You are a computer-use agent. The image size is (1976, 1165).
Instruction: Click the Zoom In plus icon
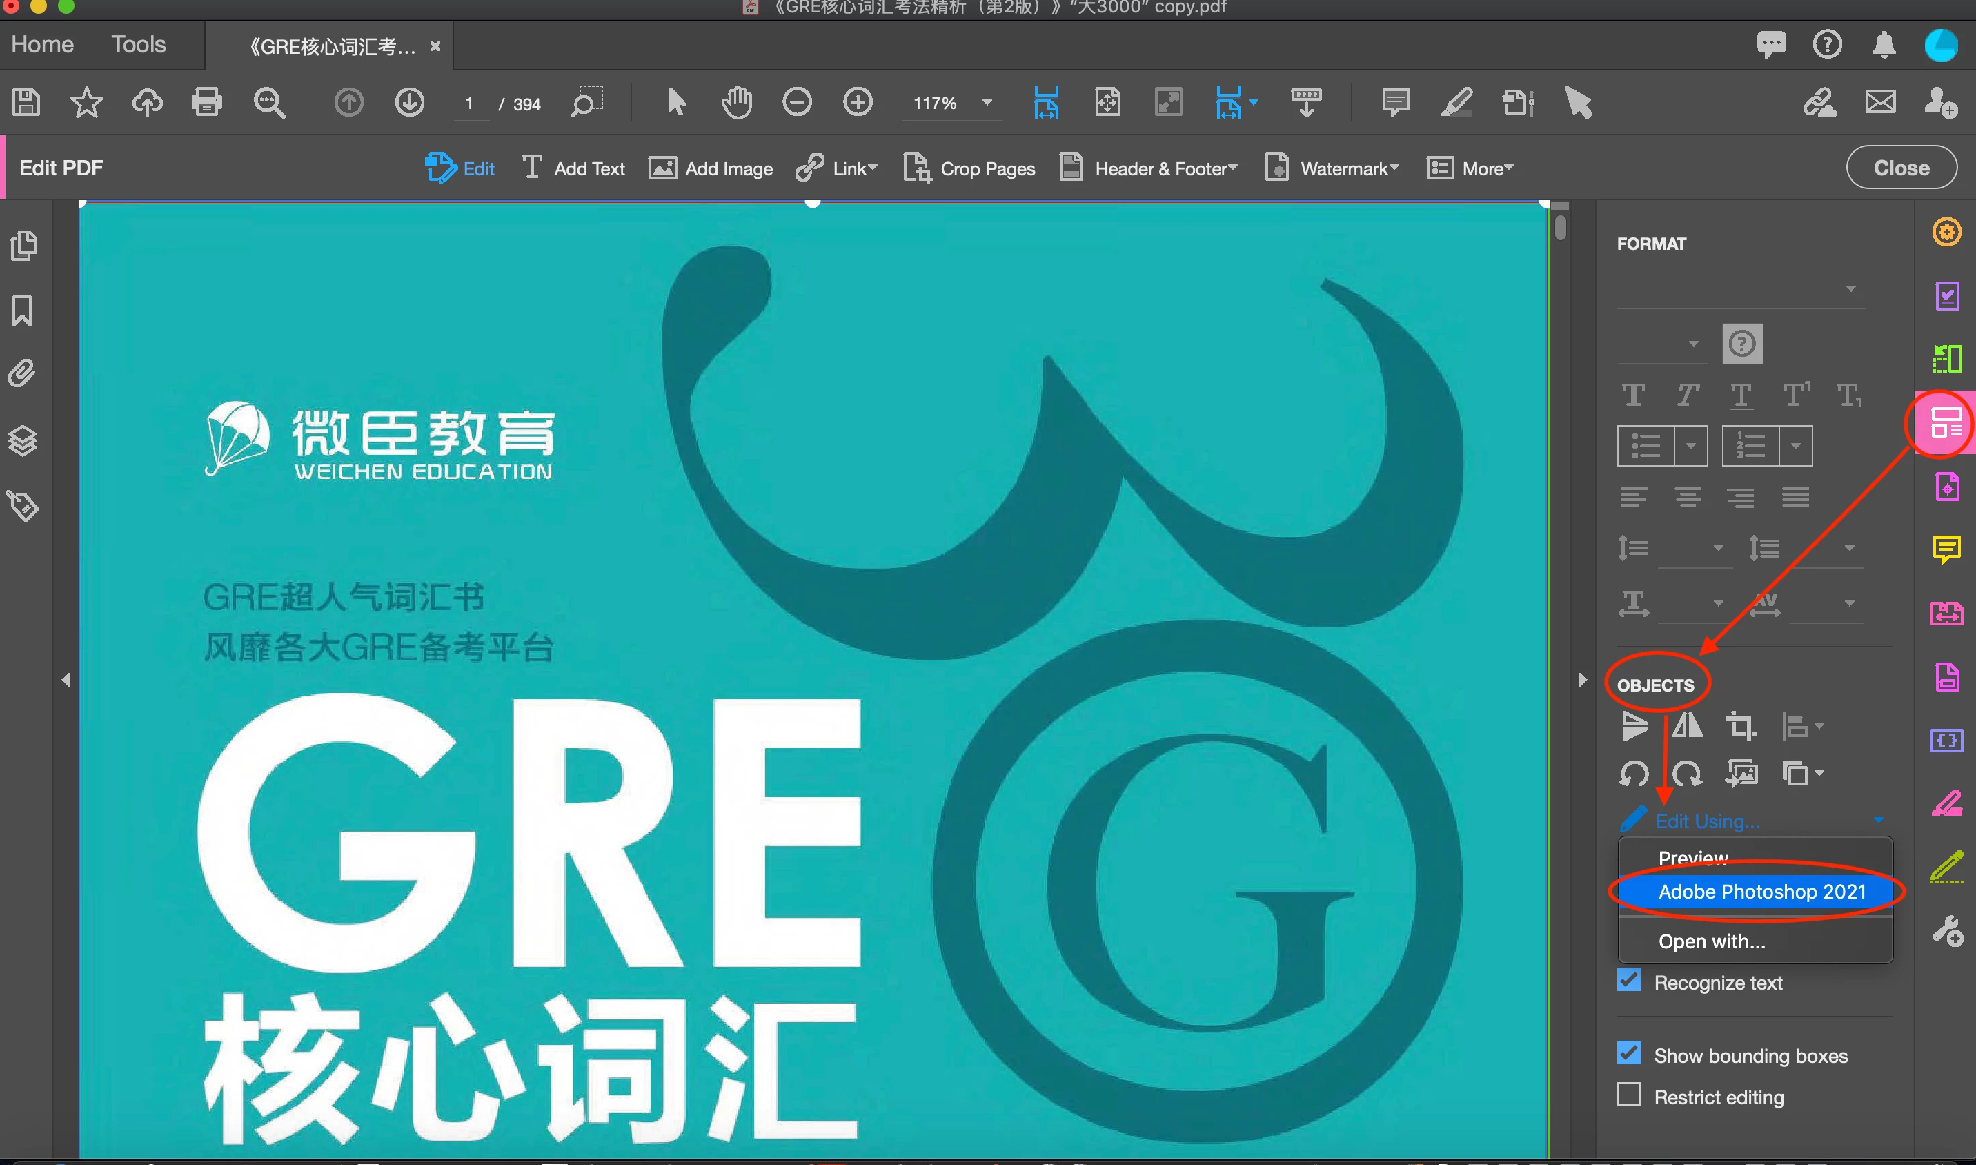(857, 103)
